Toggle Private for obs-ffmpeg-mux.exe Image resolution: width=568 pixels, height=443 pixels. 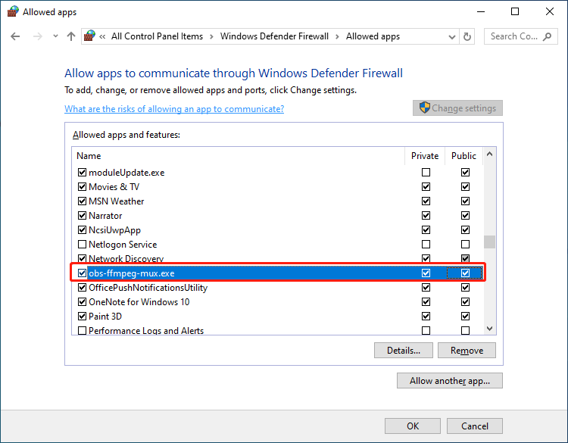426,273
